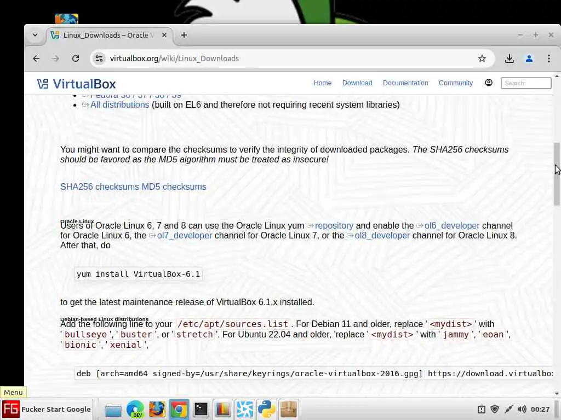
Task: Click the user account icon in site header
Action: 488,83
